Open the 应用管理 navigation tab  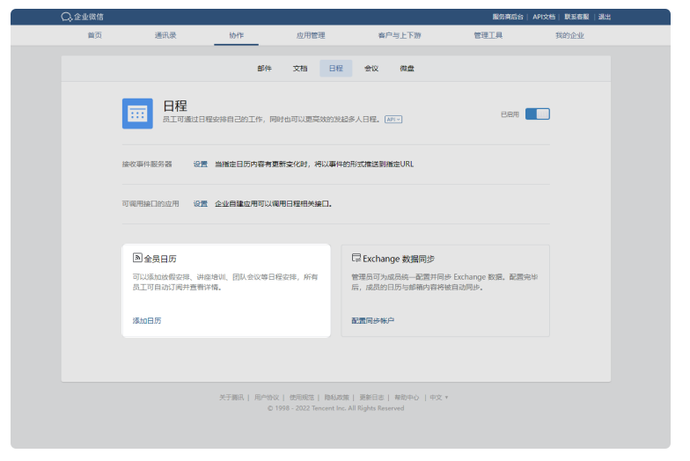click(x=311, y=35)
